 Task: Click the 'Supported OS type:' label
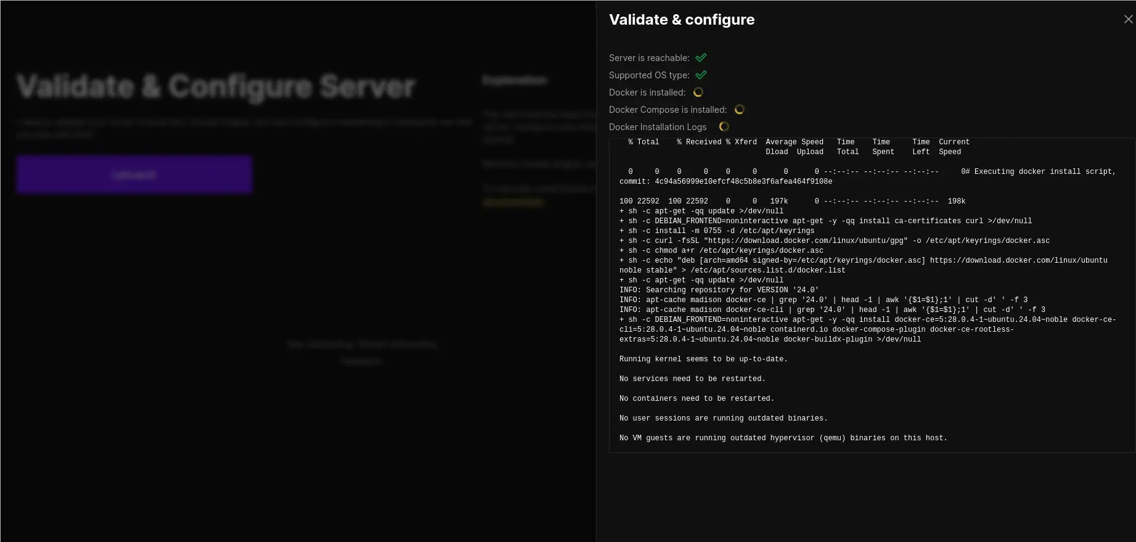point(649,75)
